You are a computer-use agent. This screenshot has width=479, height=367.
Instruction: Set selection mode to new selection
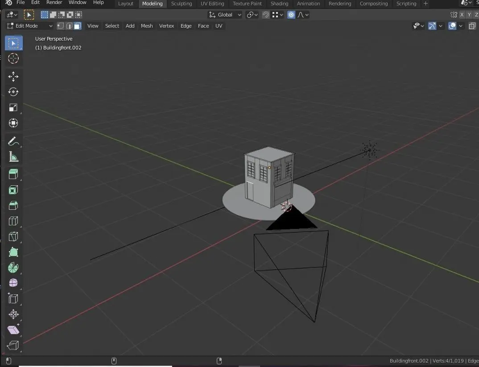[45, 15]
